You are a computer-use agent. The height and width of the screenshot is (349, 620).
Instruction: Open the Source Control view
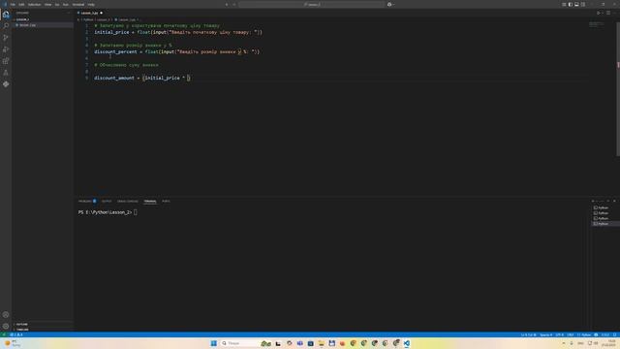point(6,38)
